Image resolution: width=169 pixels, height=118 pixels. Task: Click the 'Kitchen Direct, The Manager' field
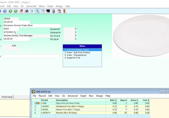point(27,36)
